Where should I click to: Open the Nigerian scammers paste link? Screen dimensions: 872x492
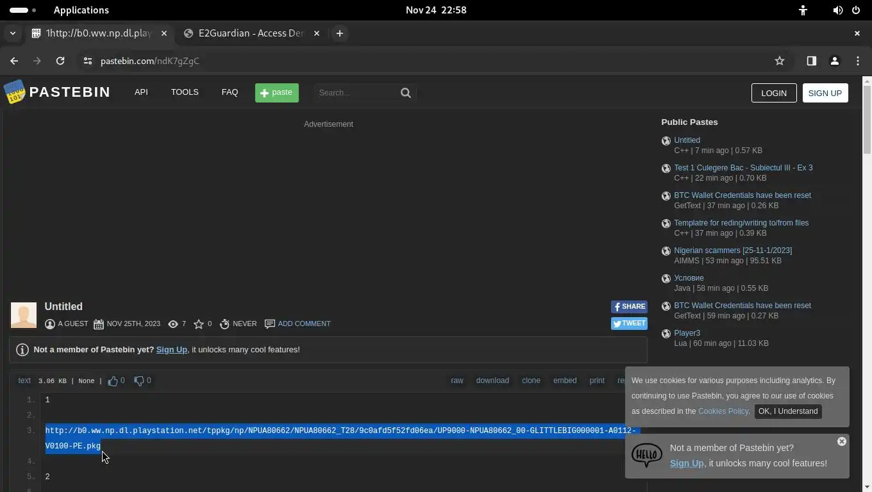733,250
